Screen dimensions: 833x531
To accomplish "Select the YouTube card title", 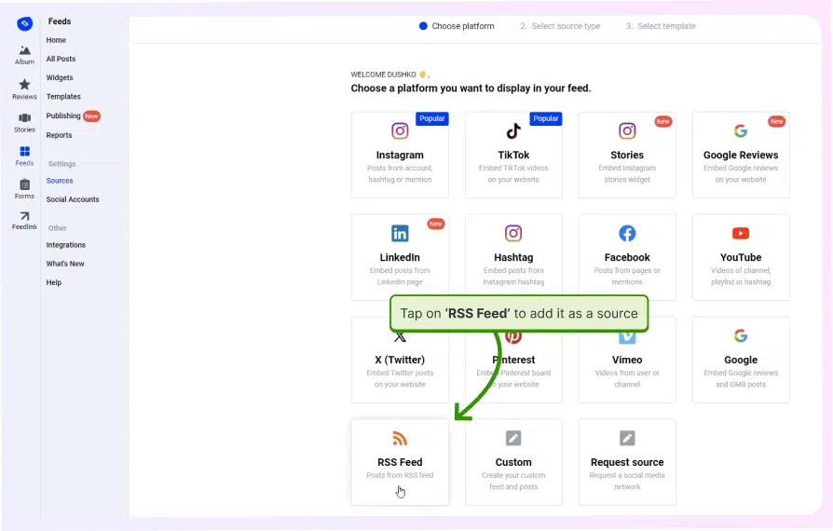I will (741, 257).
